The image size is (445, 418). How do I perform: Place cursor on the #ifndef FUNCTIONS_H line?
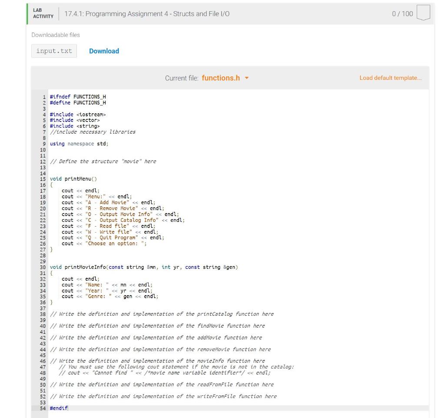click(x=78, y=97)
